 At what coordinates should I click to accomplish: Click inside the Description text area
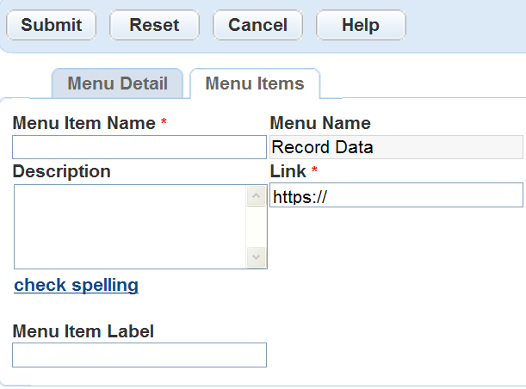pyautogui.click(x=129, y=226)
